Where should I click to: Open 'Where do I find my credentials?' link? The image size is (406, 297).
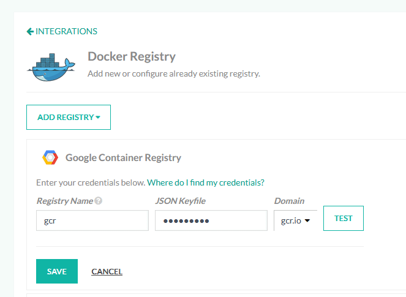(206, 182)
